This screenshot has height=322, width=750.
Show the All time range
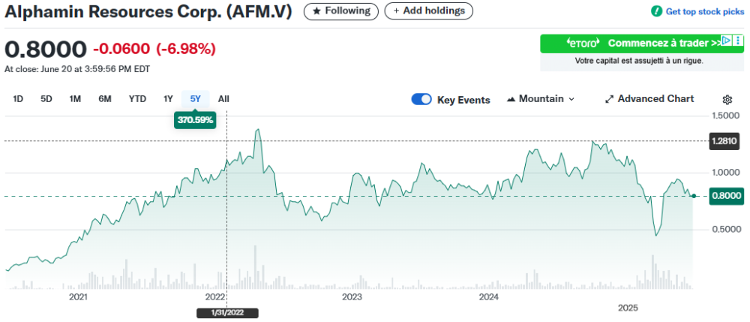(223, 99)
